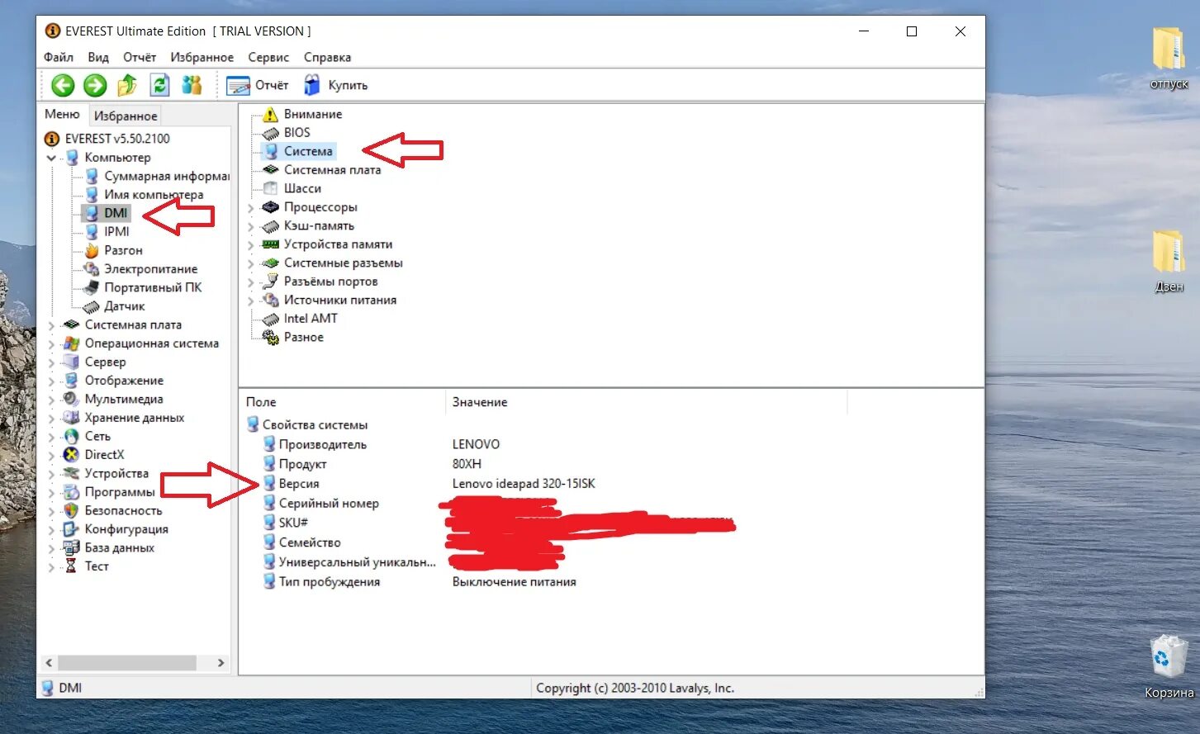Screen dimensions: 1200x734
Task: Click the users management toolbar icon
Action: (x=192, y=85)
